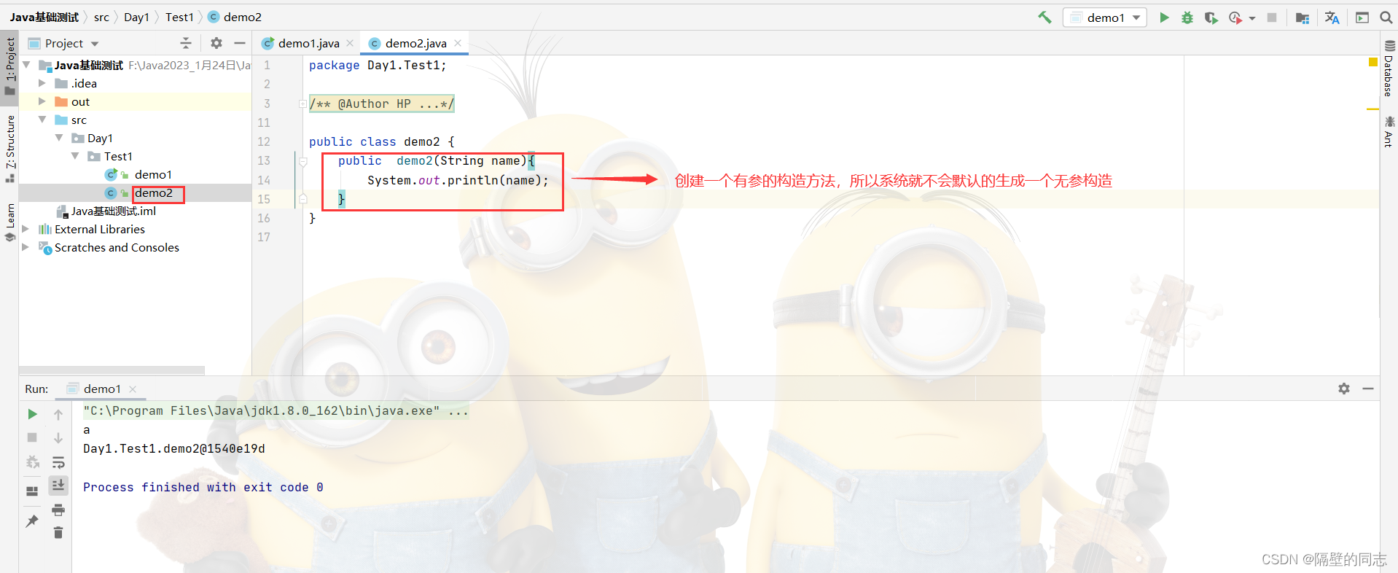The width and height of the screenshot is (1398, 573).
Task: Expand the folded @Author comment block
Action: point(302,104)
